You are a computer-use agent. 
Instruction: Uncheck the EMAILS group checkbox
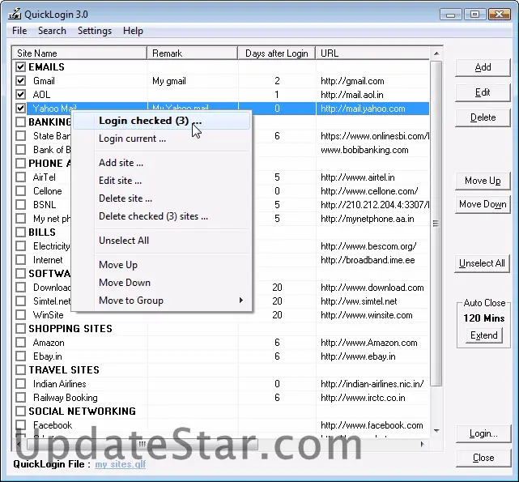(x=20, y=67)
